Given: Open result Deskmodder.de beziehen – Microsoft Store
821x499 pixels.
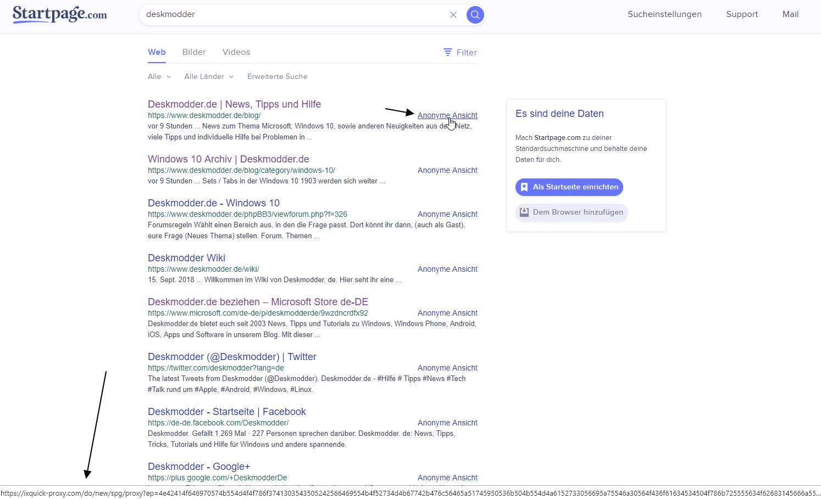Looking at the screenshot, I should (258, 302).
